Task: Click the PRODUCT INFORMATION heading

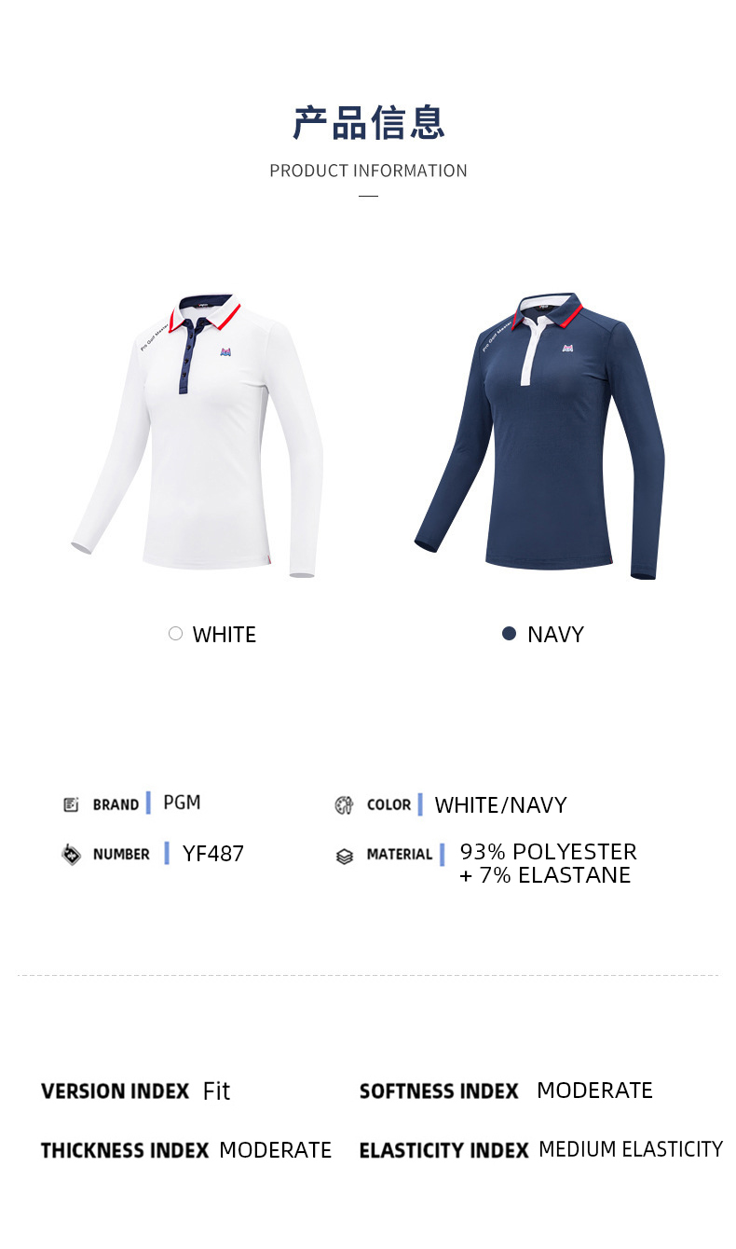Action: pos(368,171)
